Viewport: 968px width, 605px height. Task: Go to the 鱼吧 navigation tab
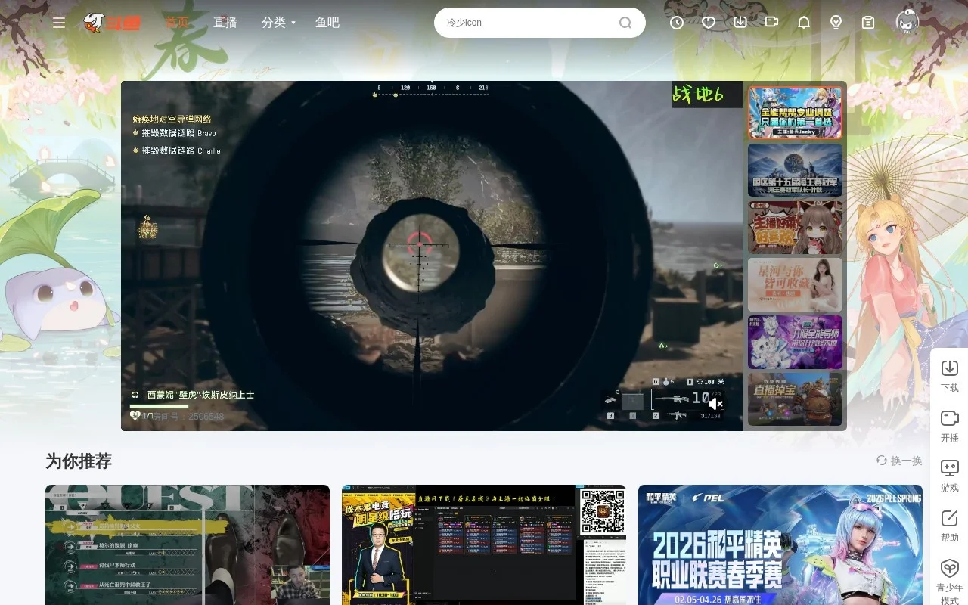click(x=327, y=23)
